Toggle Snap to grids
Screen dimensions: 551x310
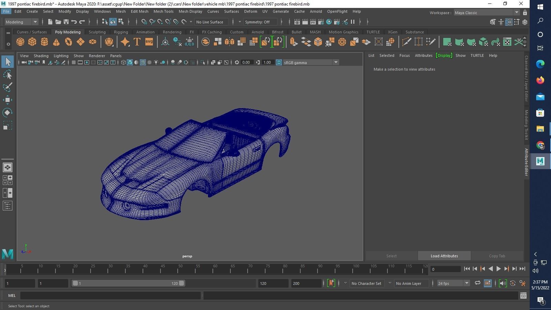(144, 22)
